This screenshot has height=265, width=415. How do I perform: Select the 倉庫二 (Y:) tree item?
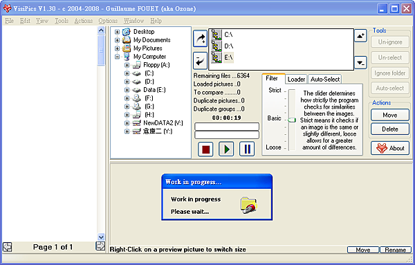(x=158, y=131)
